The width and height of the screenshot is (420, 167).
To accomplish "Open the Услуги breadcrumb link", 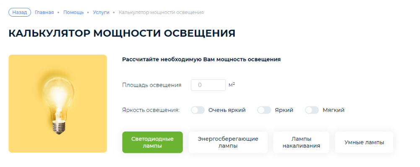I will [x=101, y=12].
